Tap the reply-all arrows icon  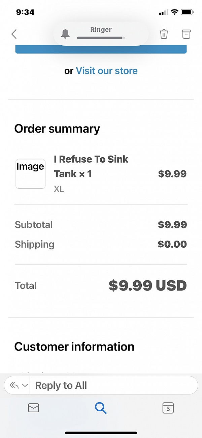click(14, 385)
